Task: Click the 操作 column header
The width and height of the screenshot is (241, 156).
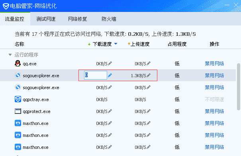Action: pyautogui.click(x=214, y=44)
